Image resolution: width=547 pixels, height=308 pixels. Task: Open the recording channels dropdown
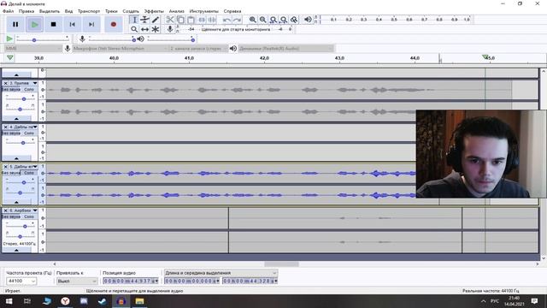[x=198, y=49]
